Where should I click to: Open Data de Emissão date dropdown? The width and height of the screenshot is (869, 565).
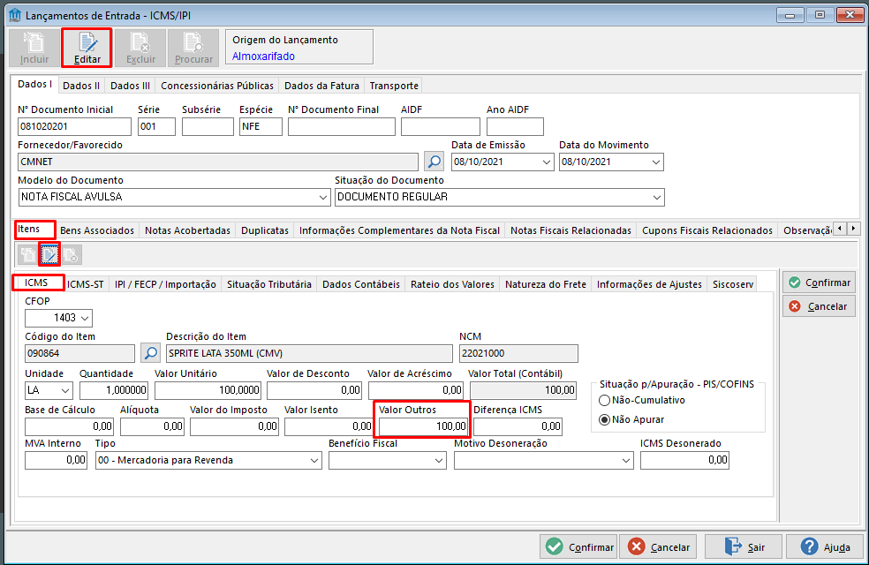(x=547, y=162)
